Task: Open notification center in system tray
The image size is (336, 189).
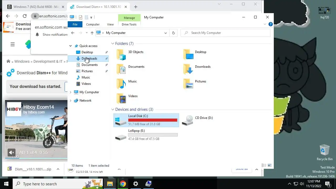Action: tap(328, 184)
